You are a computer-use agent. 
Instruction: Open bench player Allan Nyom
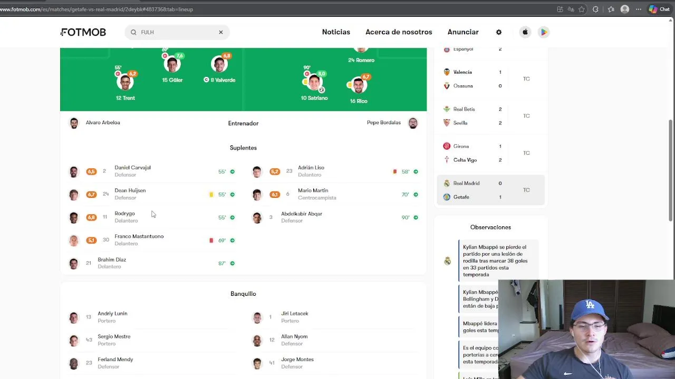[x=335, y=340]
